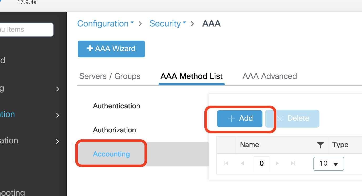This screenshot has height=196, width=362.
Task: Open the Configuration breadcrumb dropdown
Action: [105, 24]
